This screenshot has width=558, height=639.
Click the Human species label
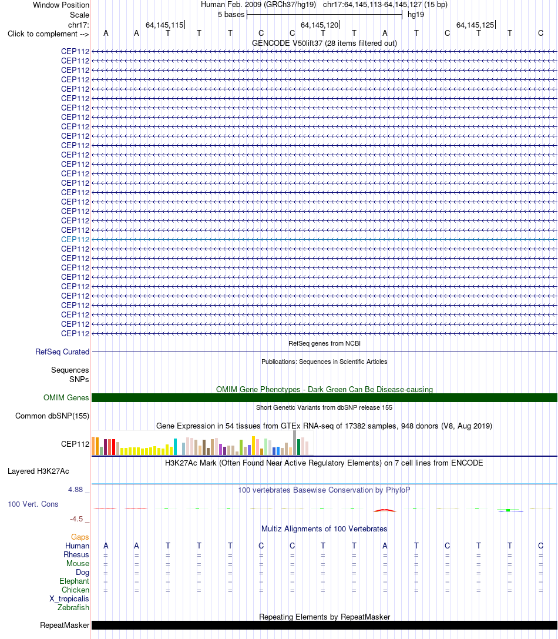77,546
